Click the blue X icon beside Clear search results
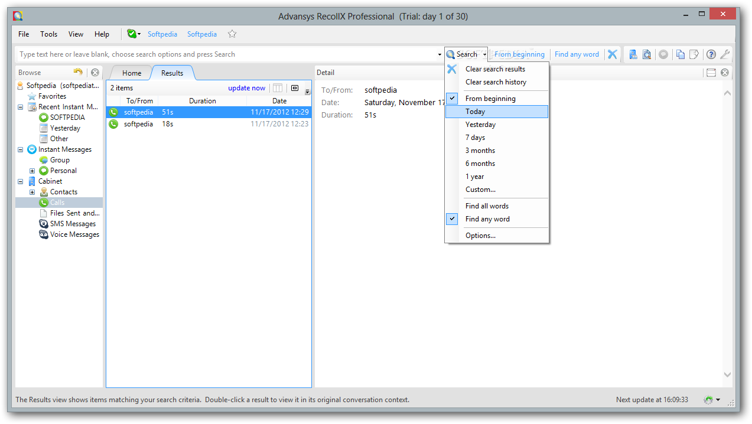Viewport: 752px width, 424px height. pos(452,69)
